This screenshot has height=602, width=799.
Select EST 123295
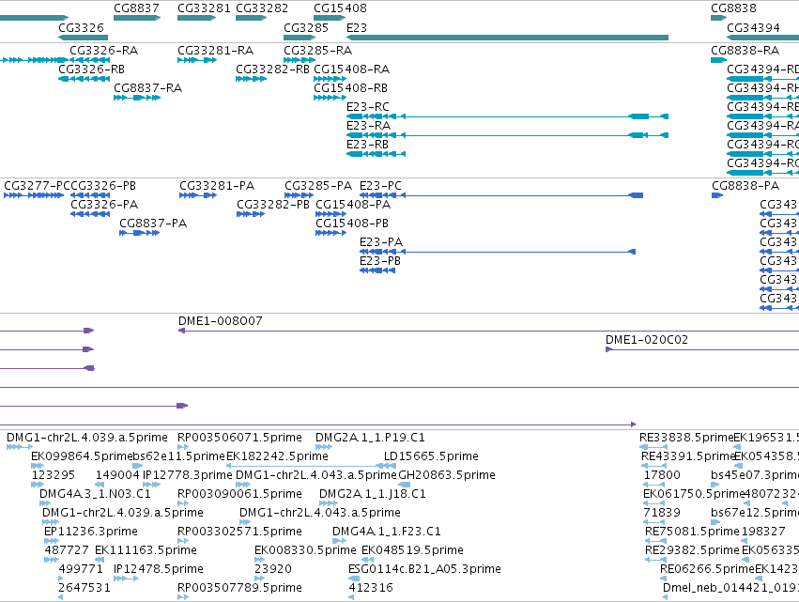coord(38,485)
